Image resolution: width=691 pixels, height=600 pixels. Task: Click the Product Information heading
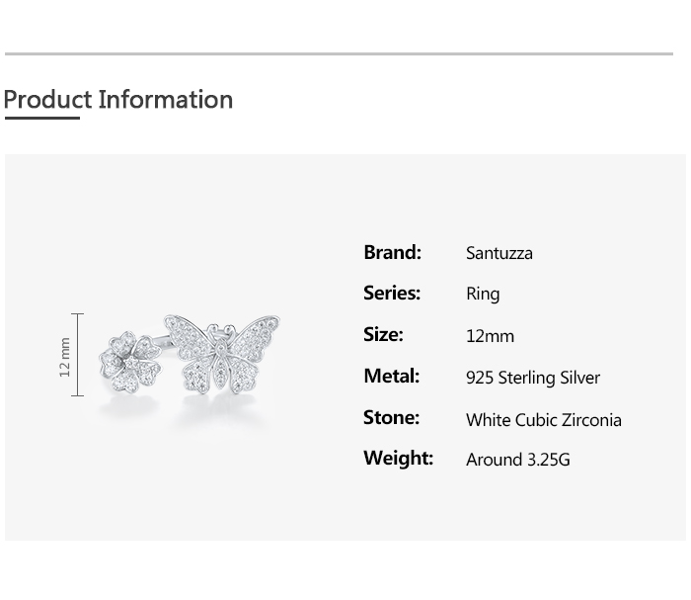pyautogui.click(x=118, y=100)
